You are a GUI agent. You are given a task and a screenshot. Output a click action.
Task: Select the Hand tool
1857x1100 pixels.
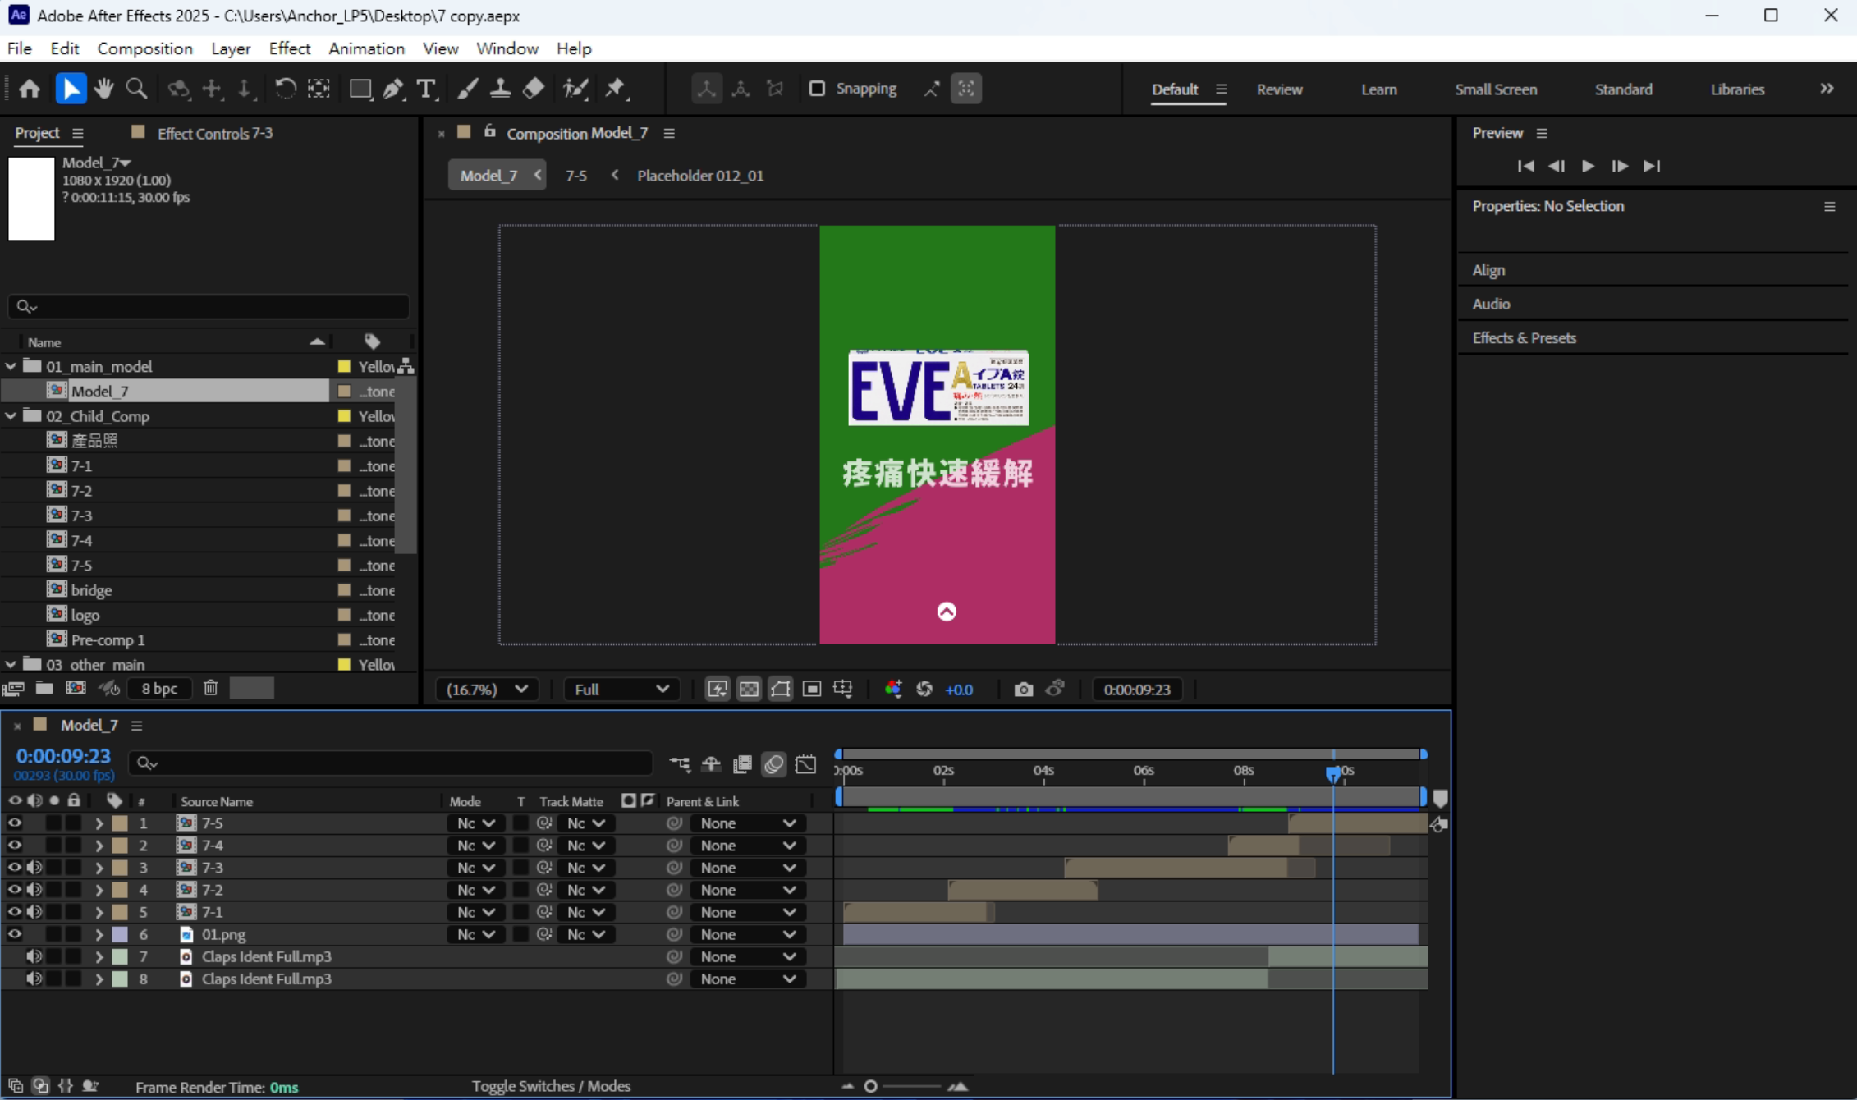click(x=103, y=89)
